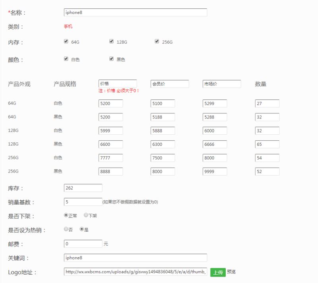Click the 库存 stock field showing 262
The width and height of the screenshot is (318, 283).
pyautogui.click(x=83, y=188)
